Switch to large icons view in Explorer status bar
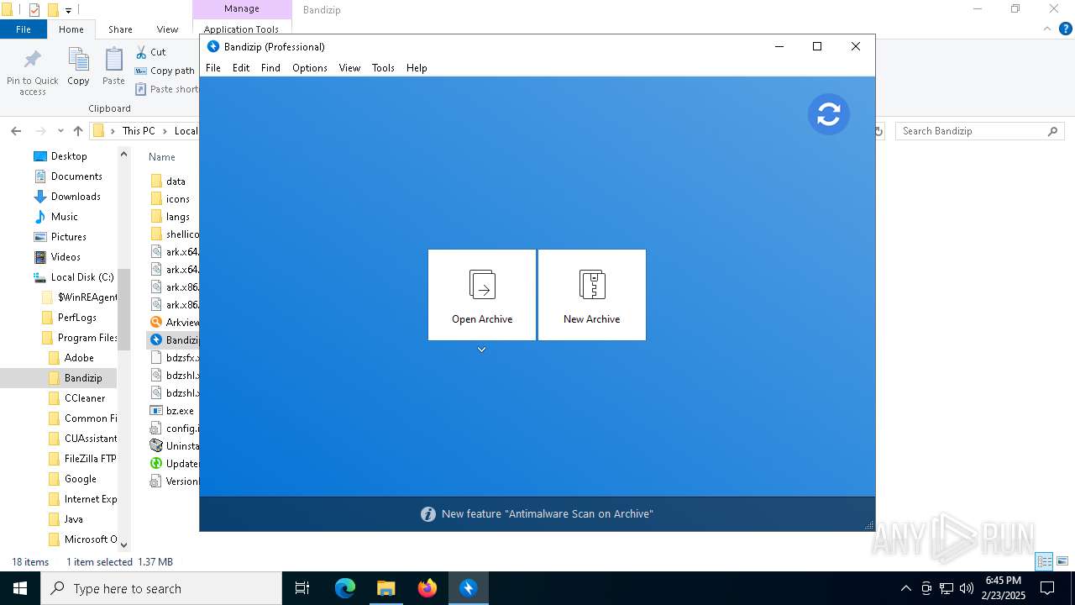 coord(1062,561)
